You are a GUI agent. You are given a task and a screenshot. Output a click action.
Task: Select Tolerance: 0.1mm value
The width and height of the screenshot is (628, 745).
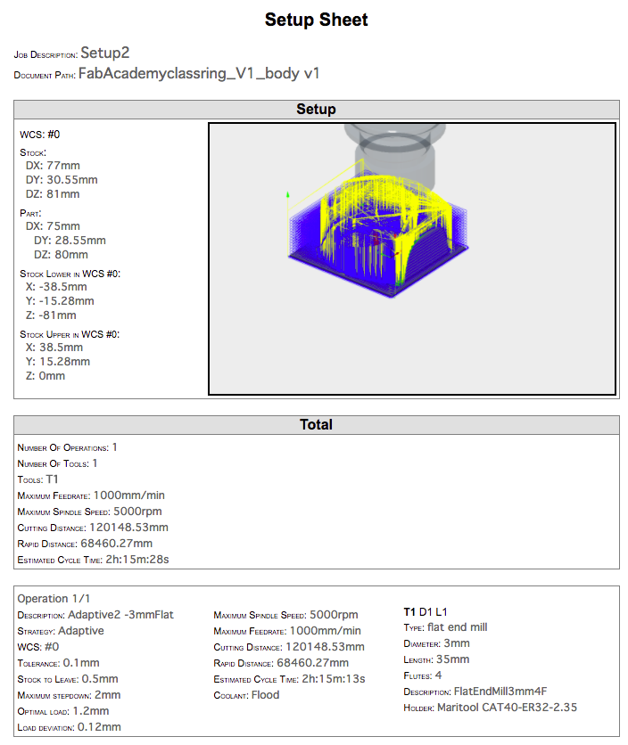(x=58, y=663)
